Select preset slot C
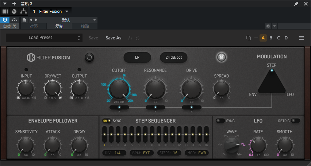 tap(279, 38)
